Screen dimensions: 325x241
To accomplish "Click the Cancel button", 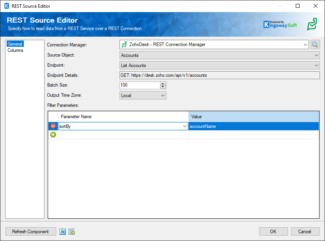I will tap(305, 232).
